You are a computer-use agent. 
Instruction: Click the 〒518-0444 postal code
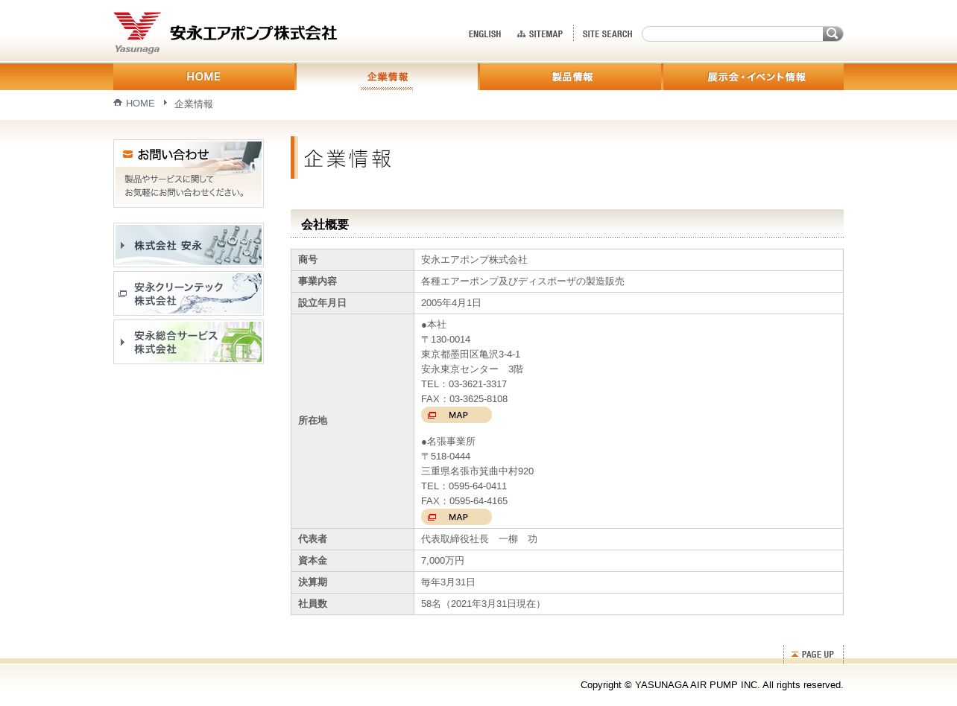[446, 457]
